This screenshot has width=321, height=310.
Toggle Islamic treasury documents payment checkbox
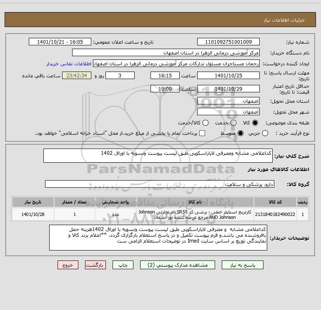pyautogui.click(x=202, y=133)
